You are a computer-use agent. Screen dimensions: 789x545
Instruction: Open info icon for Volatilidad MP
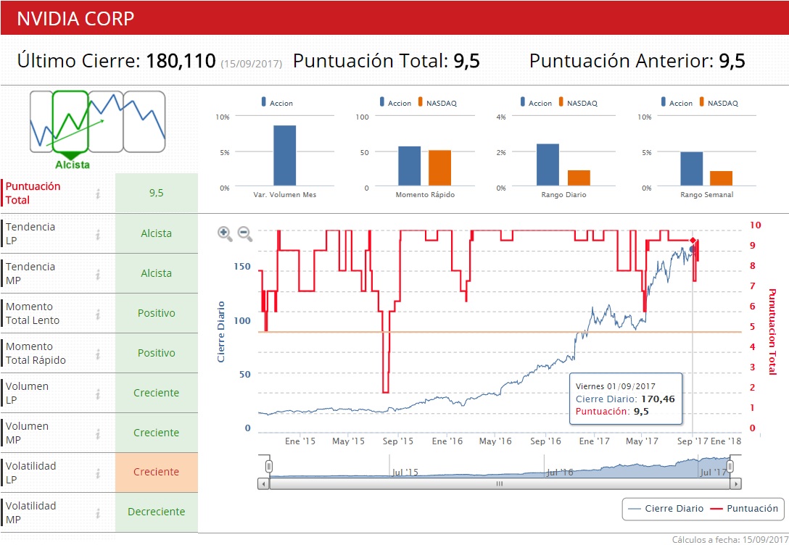[x=98, y=513]
